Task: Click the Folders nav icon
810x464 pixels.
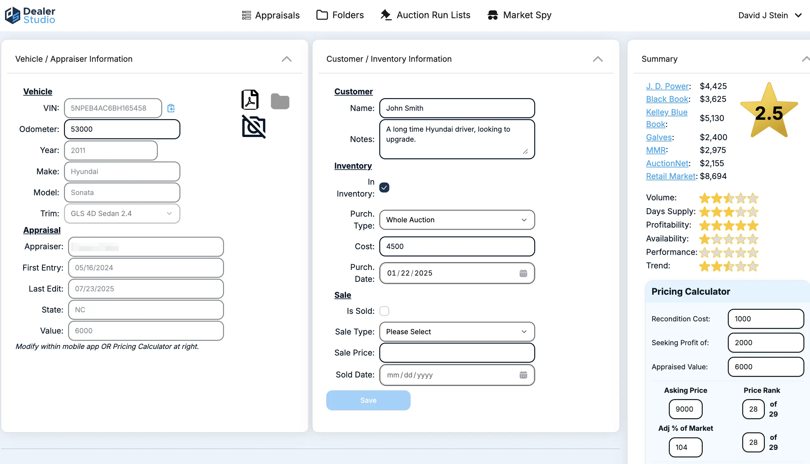Action: (x=322, y=15)
